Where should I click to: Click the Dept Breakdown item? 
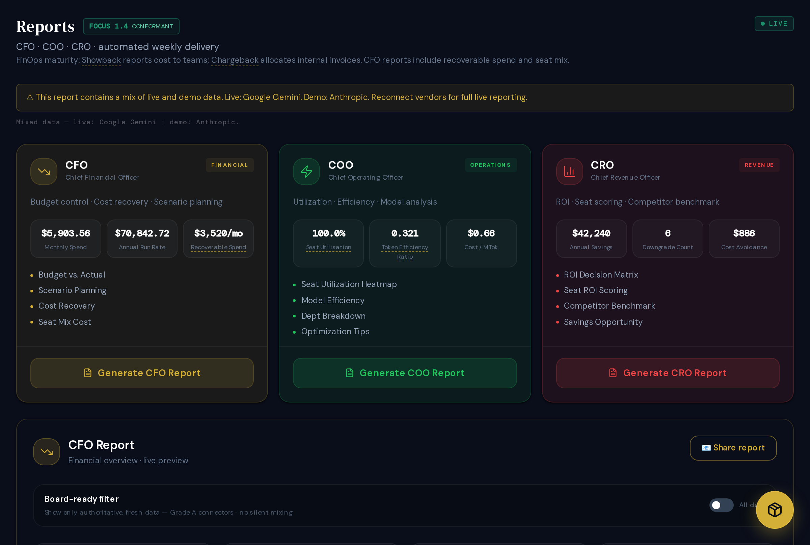pyautogui.click(x=333, y=316)
